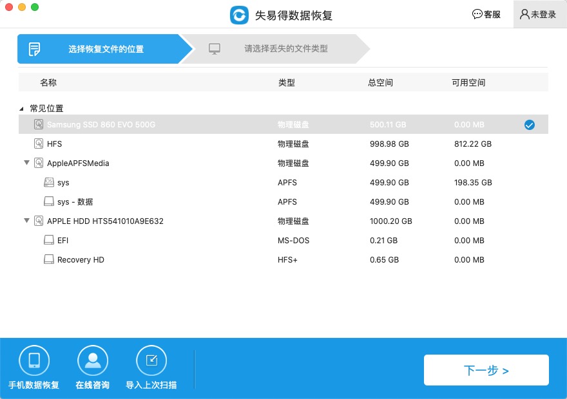Click the 0.65 GB value for Recovery HD
This screenshot has width=567, height=399.
(x=384, y=259)
